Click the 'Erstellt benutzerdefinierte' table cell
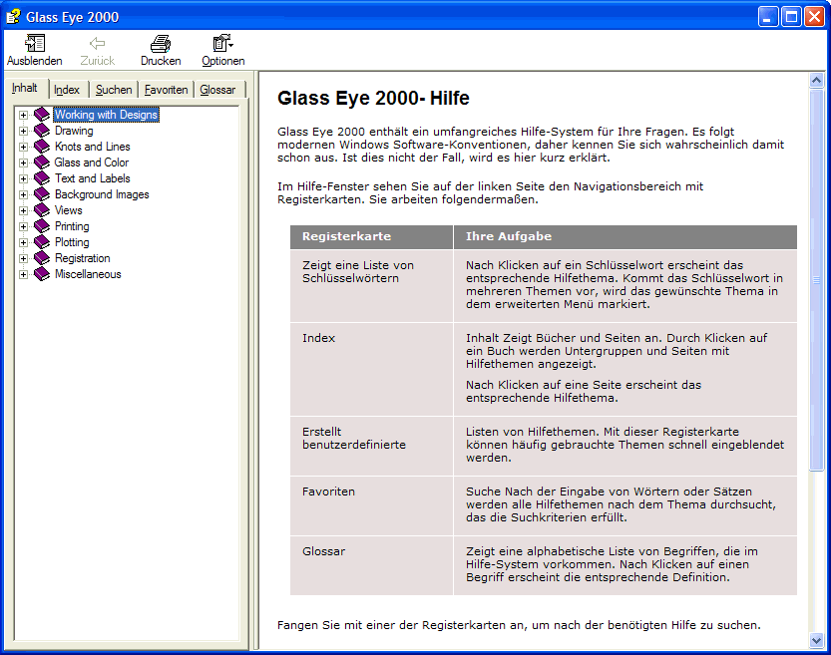 371,446
